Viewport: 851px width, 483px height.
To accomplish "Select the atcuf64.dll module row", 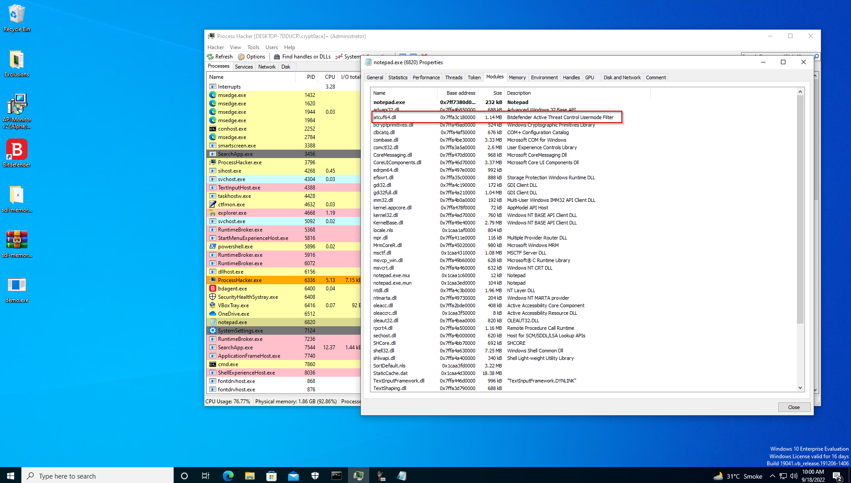I will click(x=385, y=117).
